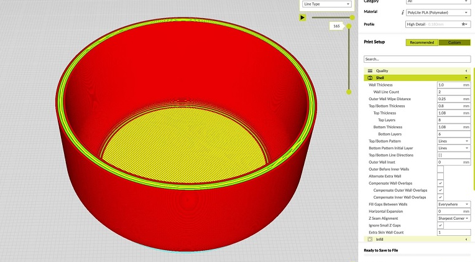The height and width of the screenshot is (262, 475).
Task: Open Fill Gaps Between Walls dropdown
Action: 453,204
